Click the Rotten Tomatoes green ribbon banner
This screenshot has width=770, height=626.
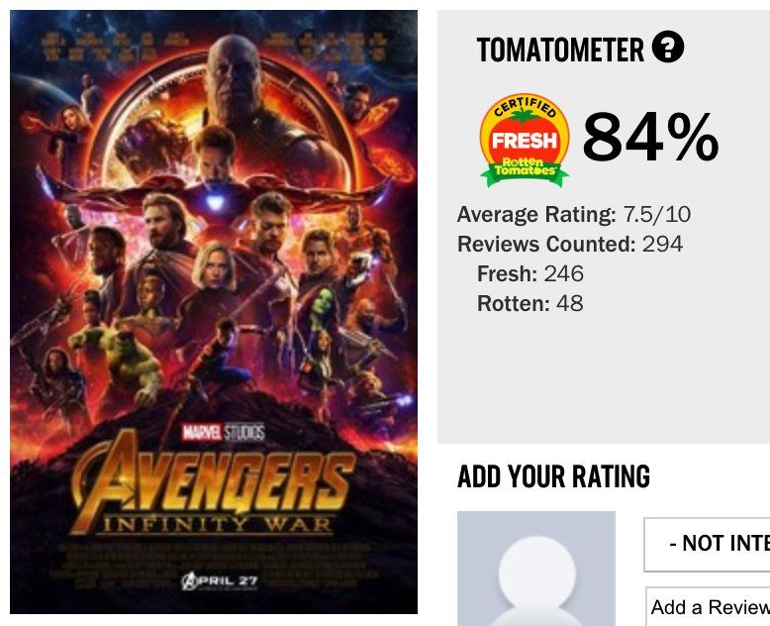tap(525, 173)
